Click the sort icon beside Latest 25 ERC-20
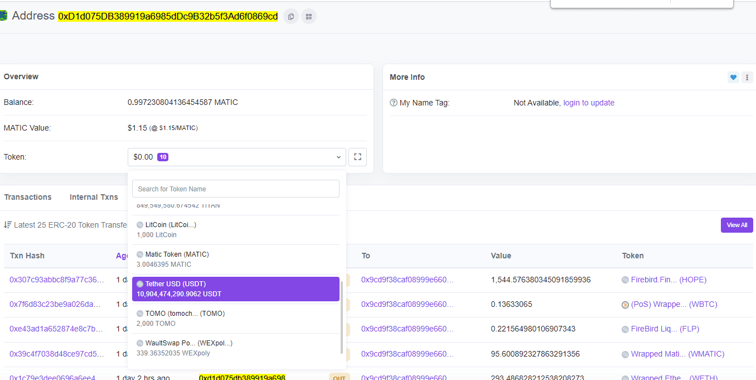The width and height of the screenshot is (756, 380). [8, 225]
